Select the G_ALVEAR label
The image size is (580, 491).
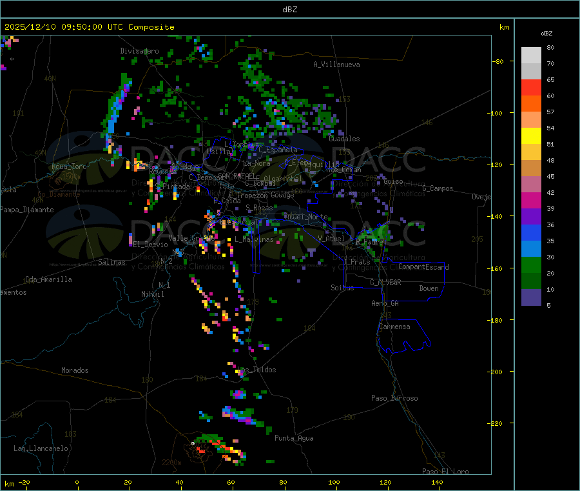coord(385,283)
